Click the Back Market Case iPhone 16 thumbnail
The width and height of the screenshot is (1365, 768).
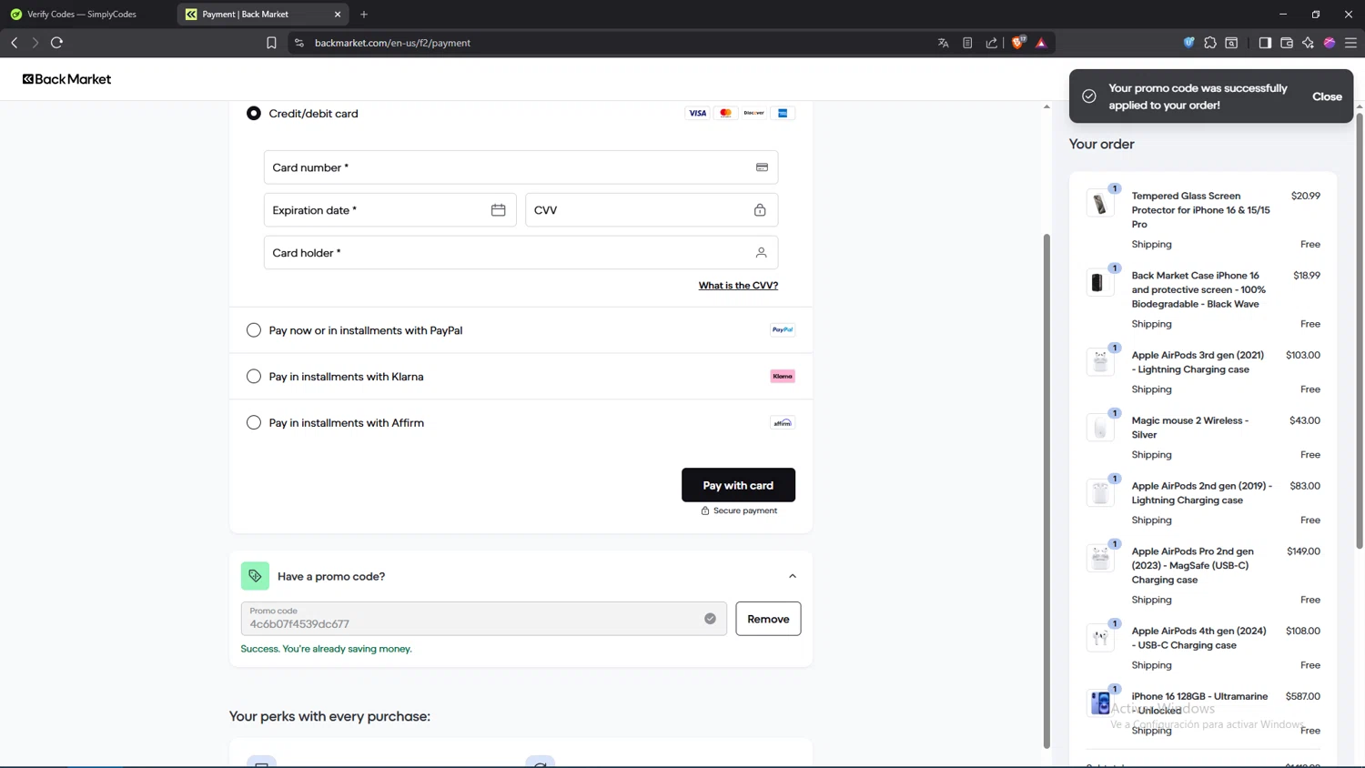tap(1100, 282)
